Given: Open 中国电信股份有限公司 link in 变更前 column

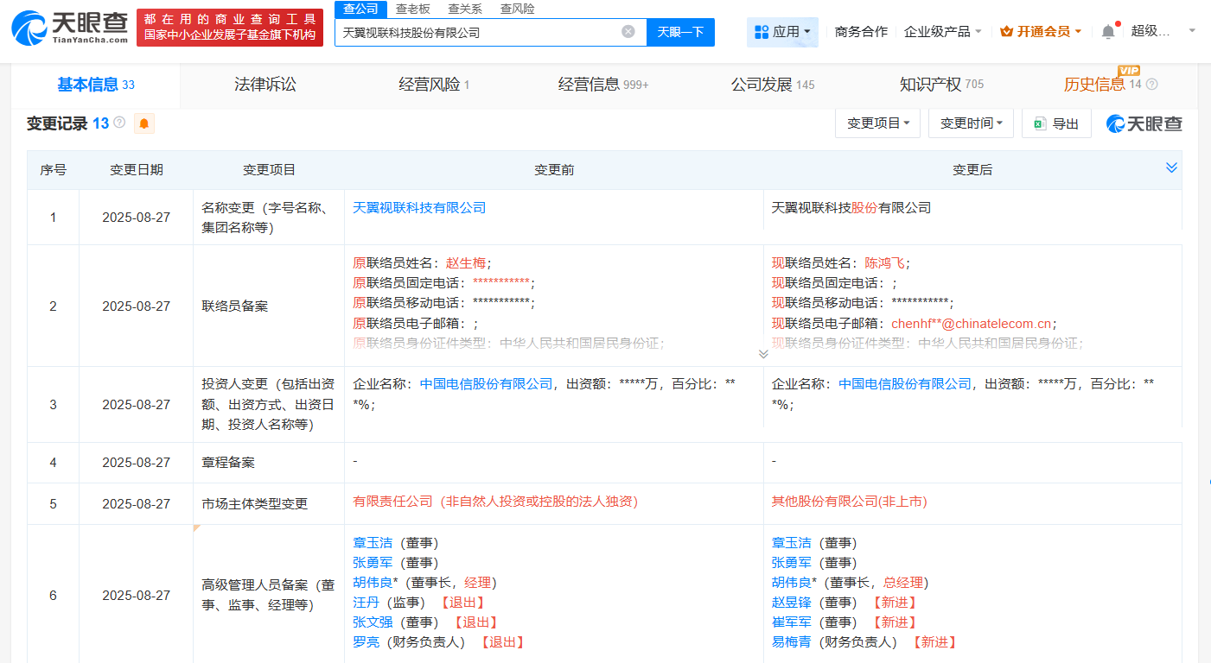Looking at the screenshot, I should click(x=486, y=384).
